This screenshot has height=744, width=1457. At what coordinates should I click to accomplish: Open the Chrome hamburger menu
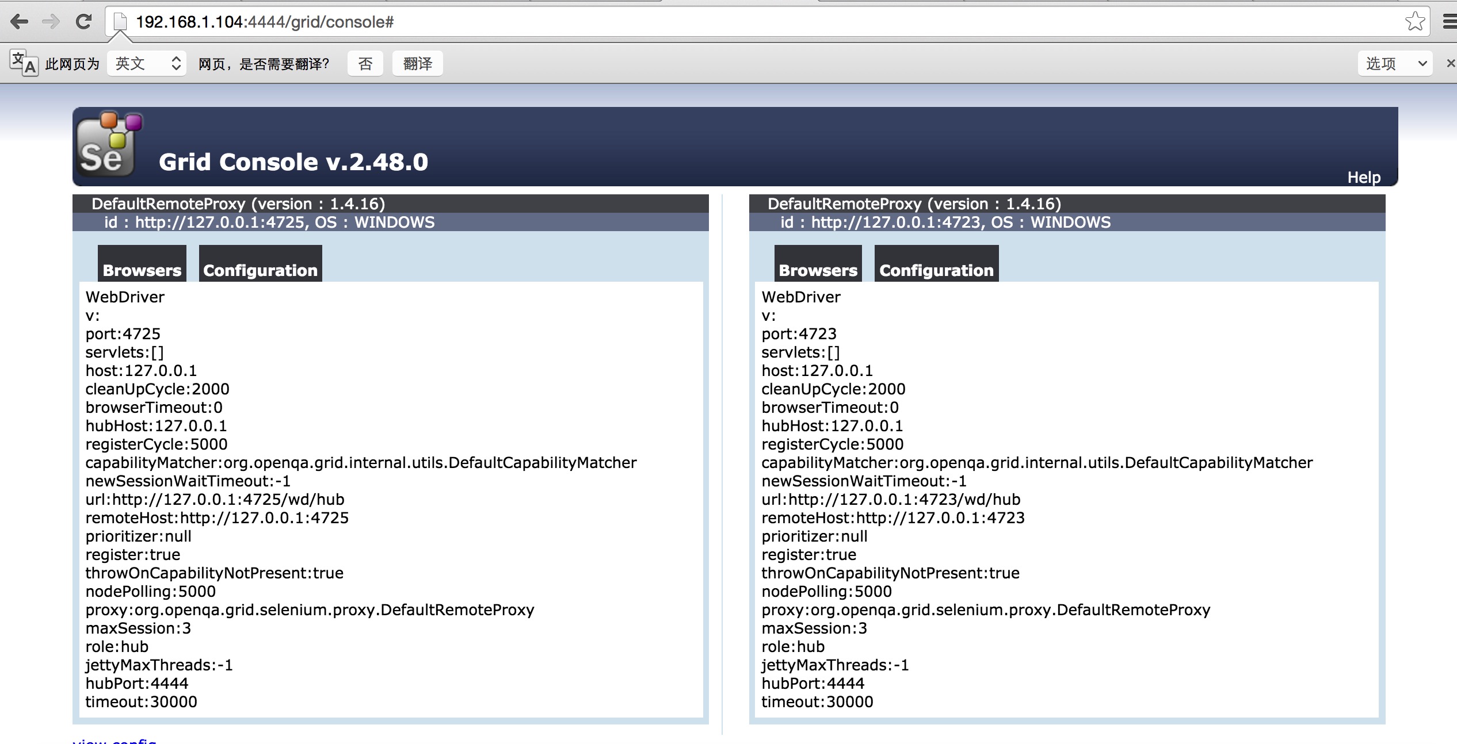(x=1450, y=22)
